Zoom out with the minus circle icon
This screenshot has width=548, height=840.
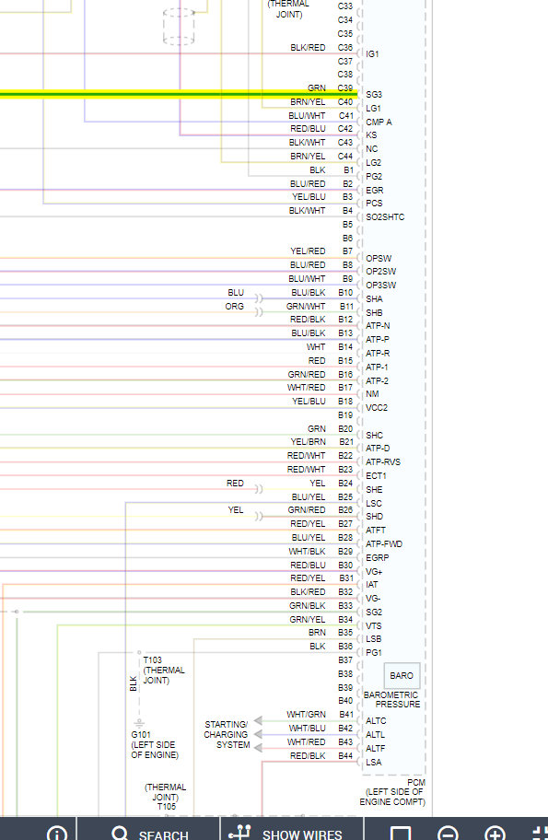click(448, 834)
